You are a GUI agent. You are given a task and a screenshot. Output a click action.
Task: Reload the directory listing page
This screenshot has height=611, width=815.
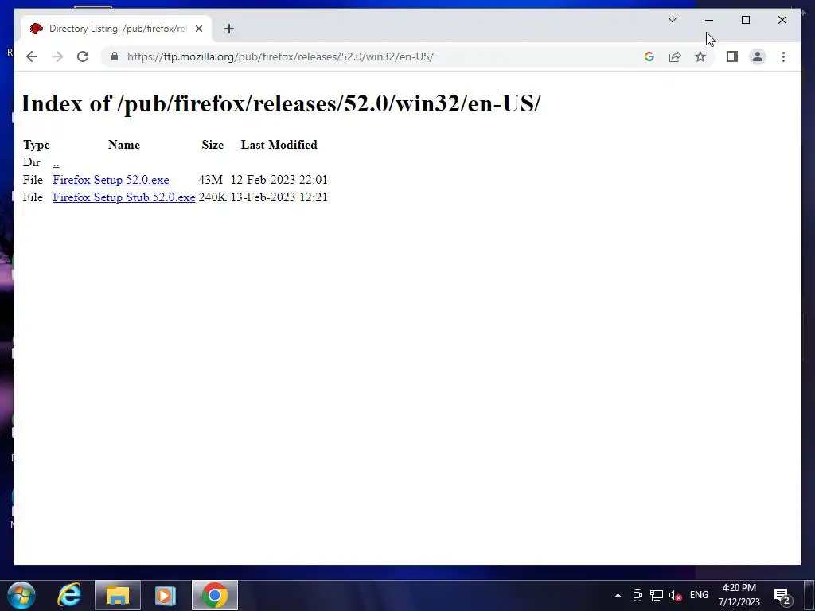tap(83, 56)
